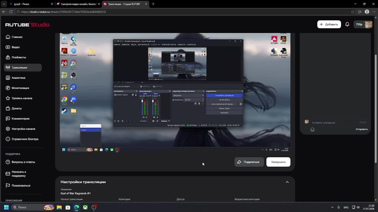
Task: Click Поделиться to share the stream
Action: coord(249,162)
